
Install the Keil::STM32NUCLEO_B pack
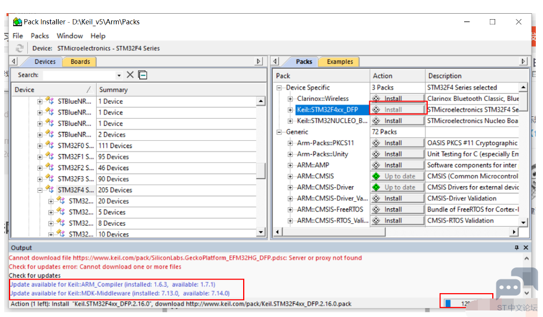[x=398, y=121]
